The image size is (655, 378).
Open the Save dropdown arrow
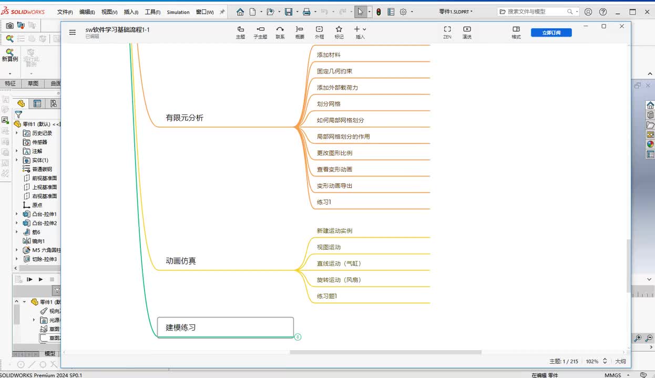point(296,12)
